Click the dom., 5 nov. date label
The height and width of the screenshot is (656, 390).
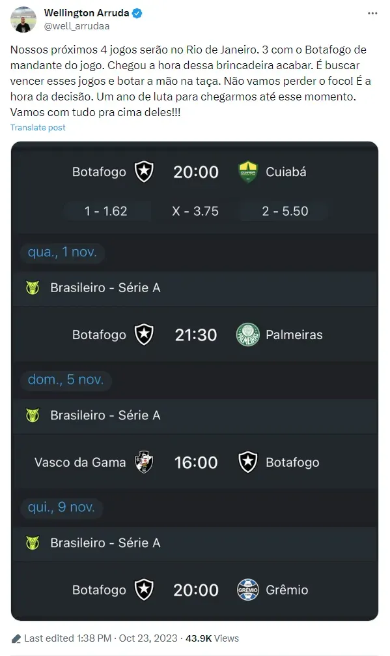coord(66,380)
